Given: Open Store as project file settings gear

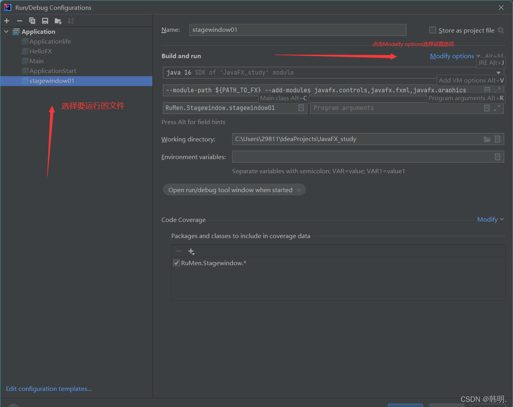Looking at the screenshot, I should tap(500, 30).
